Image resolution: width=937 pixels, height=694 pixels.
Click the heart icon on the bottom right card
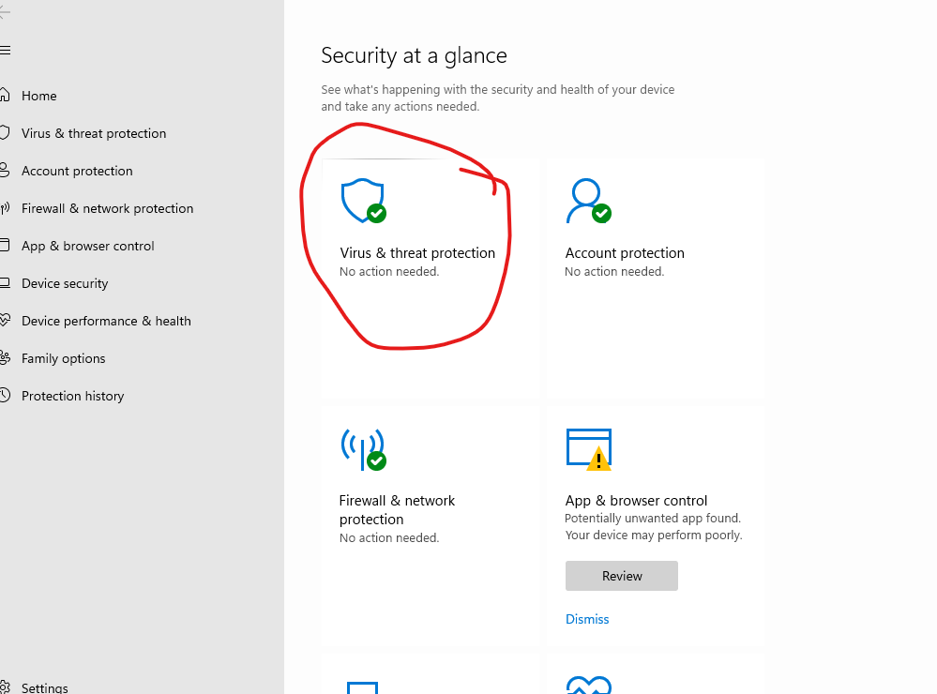[x=589, y=685]
